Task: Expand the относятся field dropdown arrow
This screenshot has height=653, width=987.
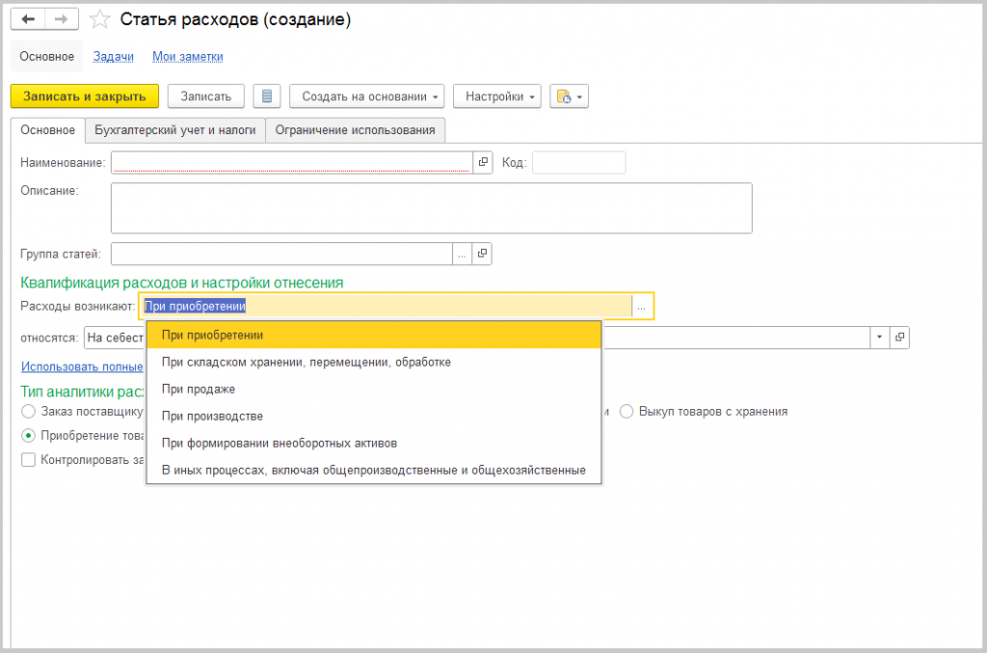Action: point(879,338)
